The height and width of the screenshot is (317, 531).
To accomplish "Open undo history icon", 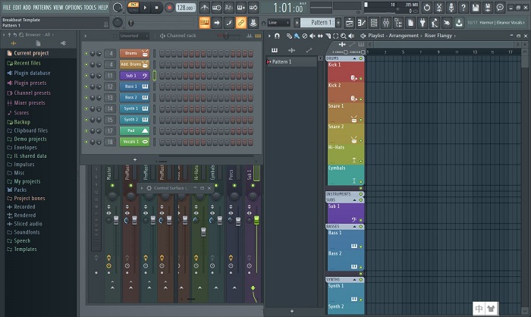I will [x=426, y=7].
